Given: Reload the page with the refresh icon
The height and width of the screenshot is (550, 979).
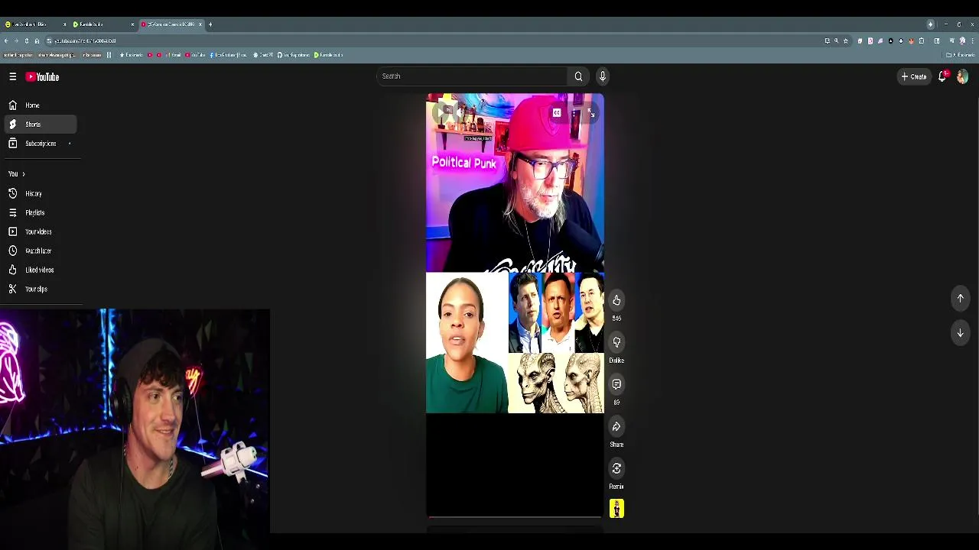Looking at the screenshot, I should (27, 41).
